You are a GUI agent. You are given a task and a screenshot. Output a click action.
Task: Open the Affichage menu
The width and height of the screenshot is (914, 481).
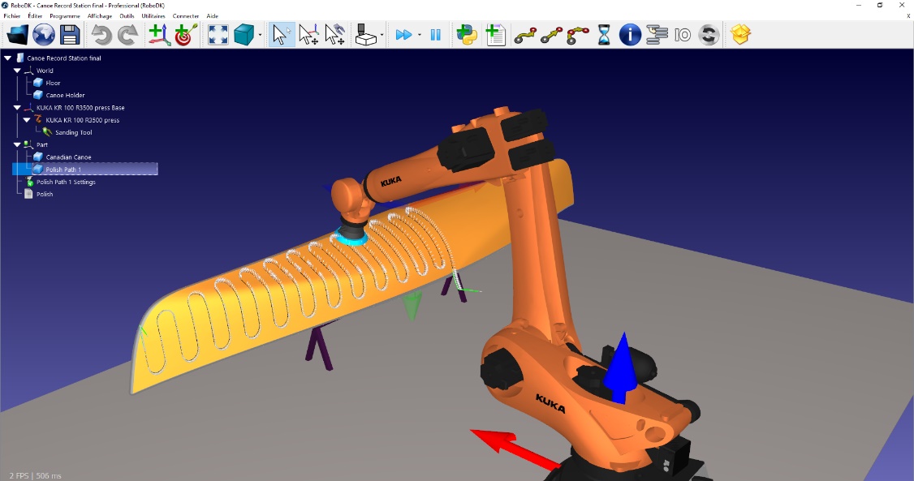[100, 15]
